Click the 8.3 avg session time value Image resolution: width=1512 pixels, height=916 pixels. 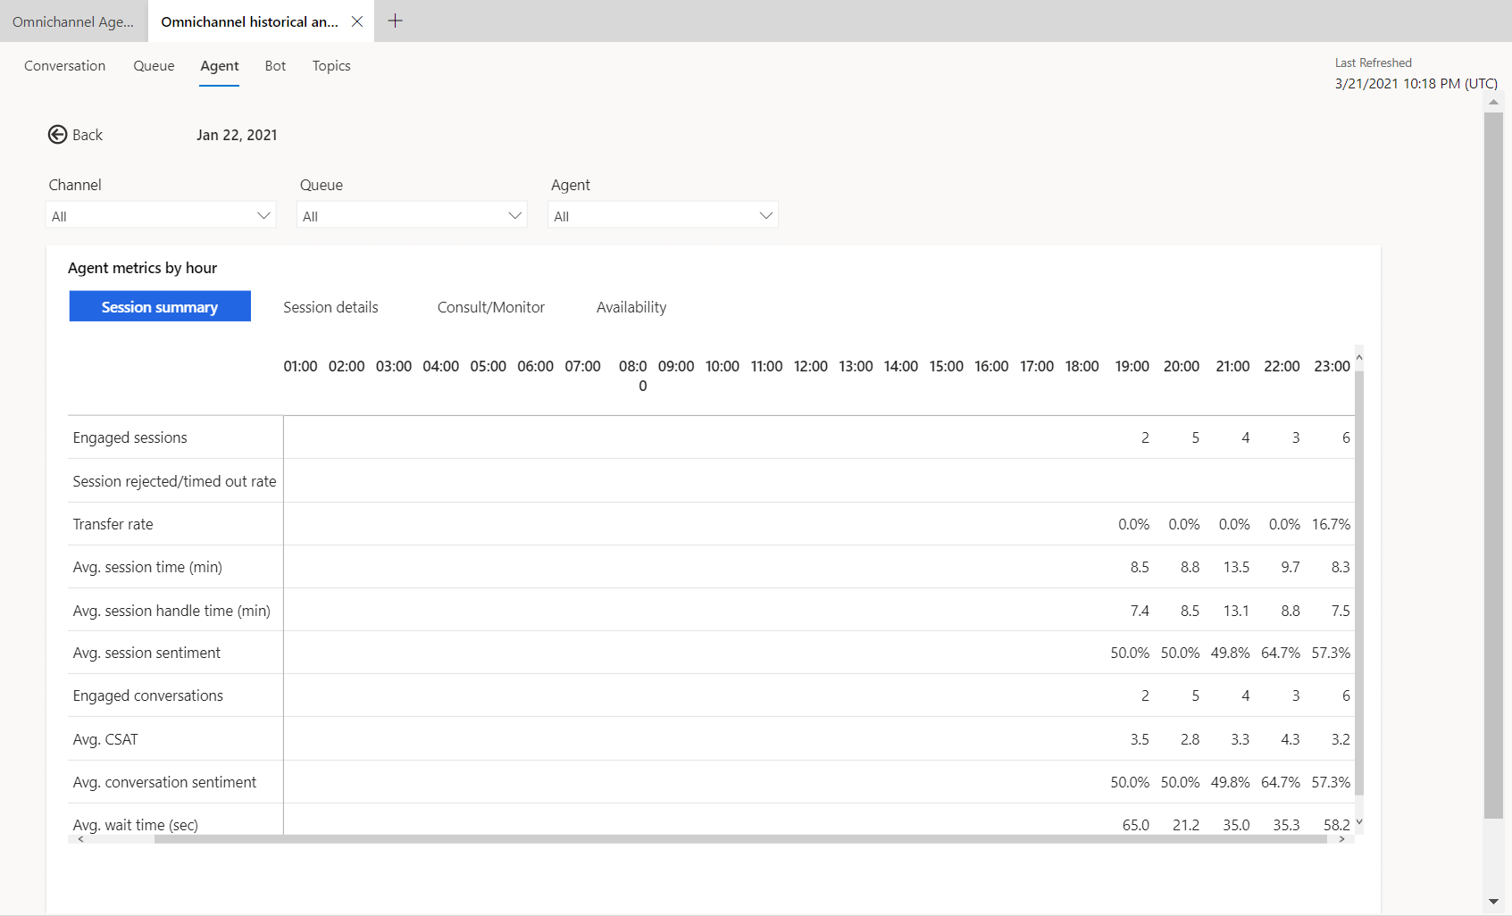coord(1341,567)
